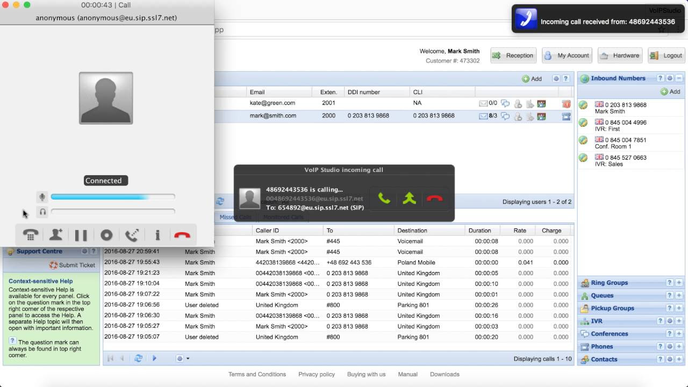
Task: Open settings gear of the users panel
Action: pos(556,78)
